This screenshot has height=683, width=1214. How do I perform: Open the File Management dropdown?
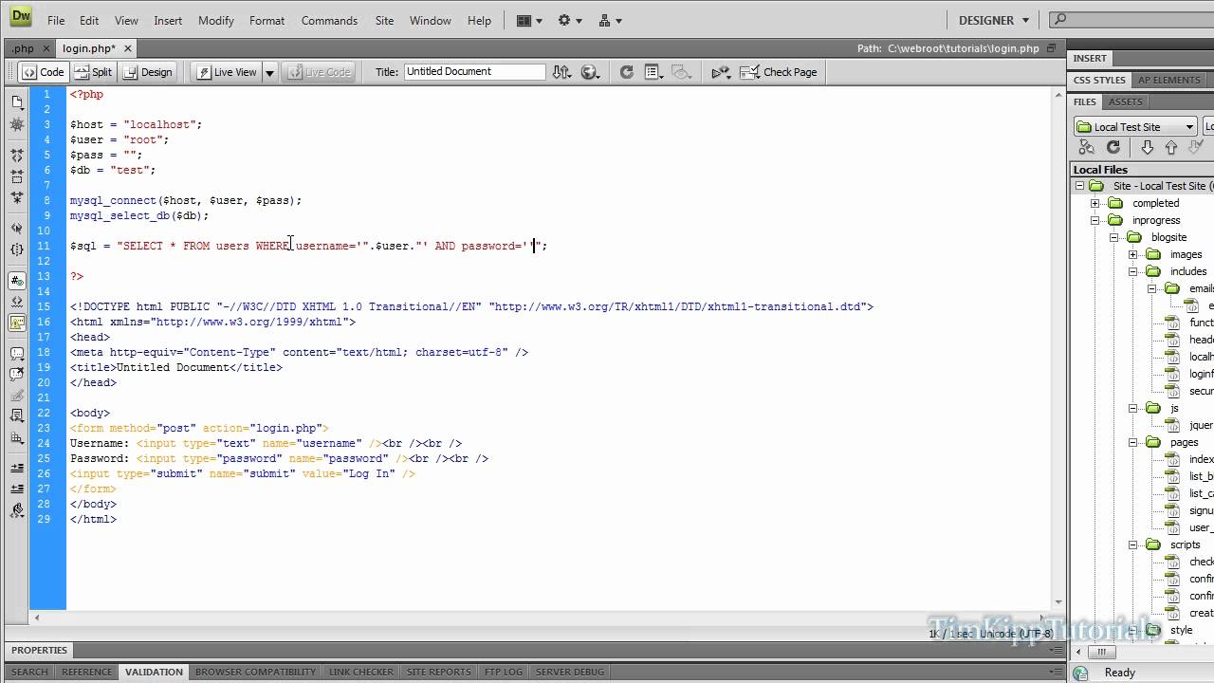coord(562,72)
